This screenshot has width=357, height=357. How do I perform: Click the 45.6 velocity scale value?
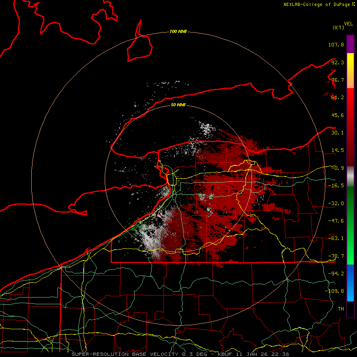(x=338, y=115)
